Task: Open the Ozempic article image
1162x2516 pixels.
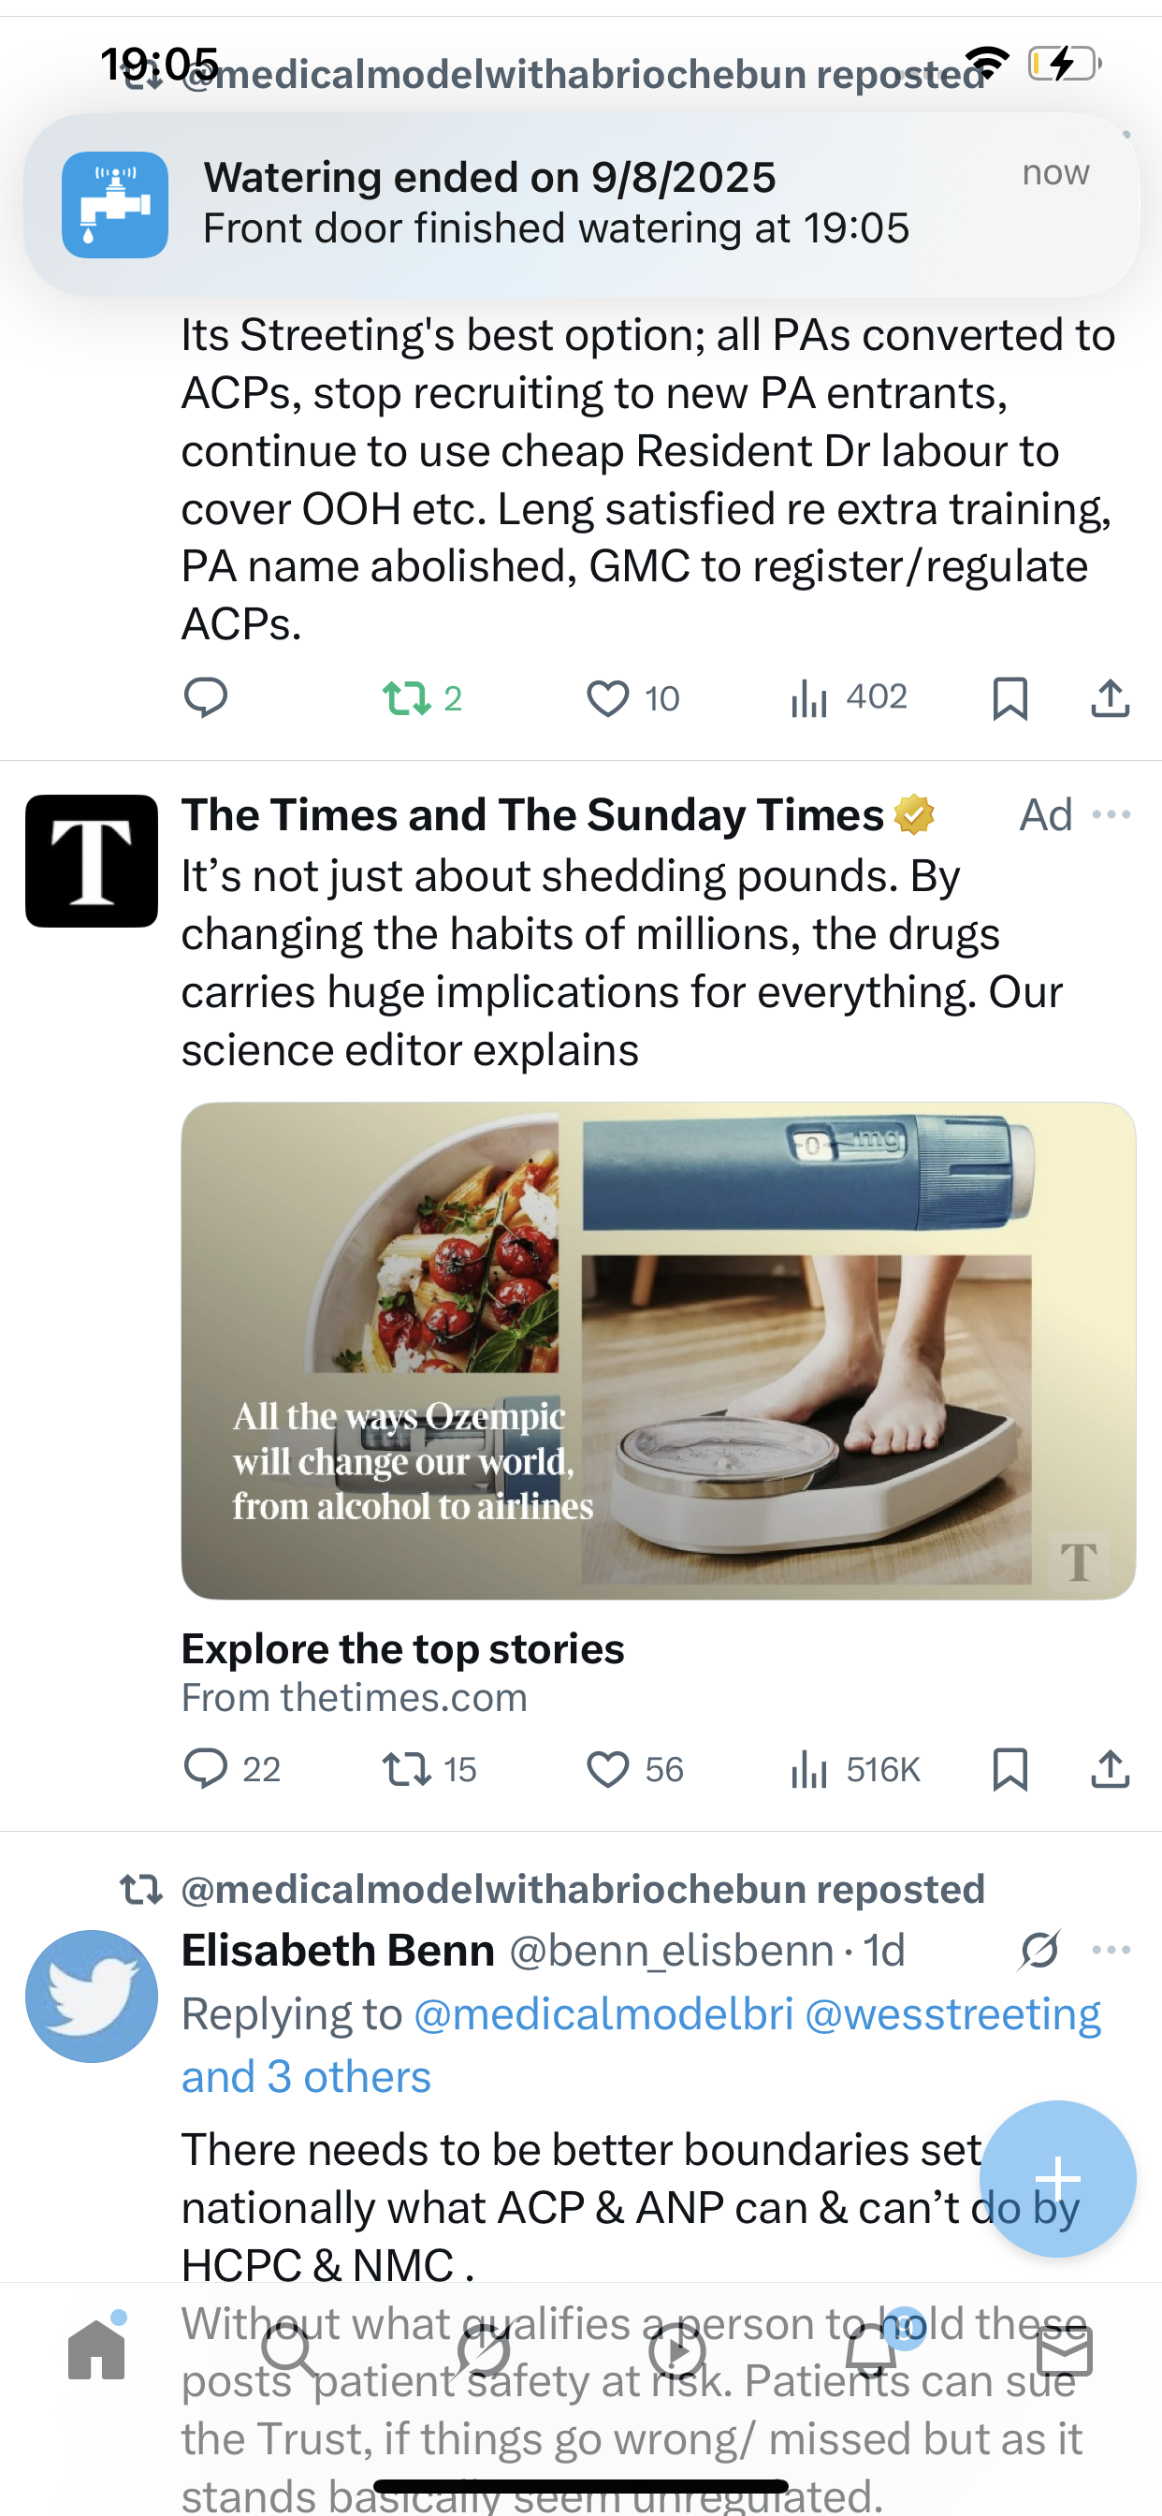Action: 658,1350
